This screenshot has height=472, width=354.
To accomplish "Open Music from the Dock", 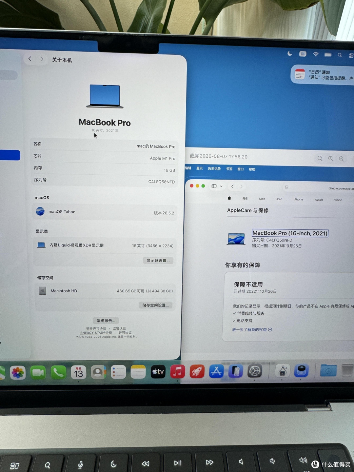I will 177,372.
